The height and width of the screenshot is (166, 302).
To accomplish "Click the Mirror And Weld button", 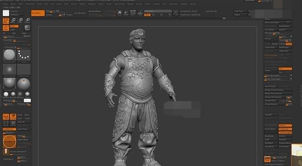I will (x=278, y=23).
